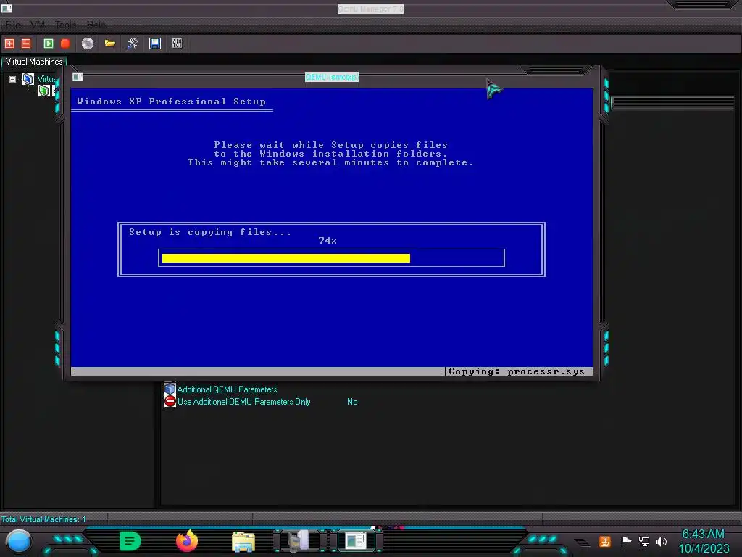Click the QEMU window system menu icon
The width and height of the screenshot is (742, 557).
click(78, 77)
